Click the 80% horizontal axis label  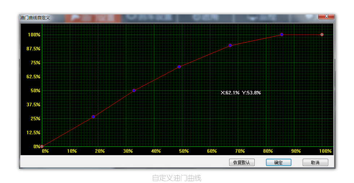pyautogui.click(x=268, y=151)
